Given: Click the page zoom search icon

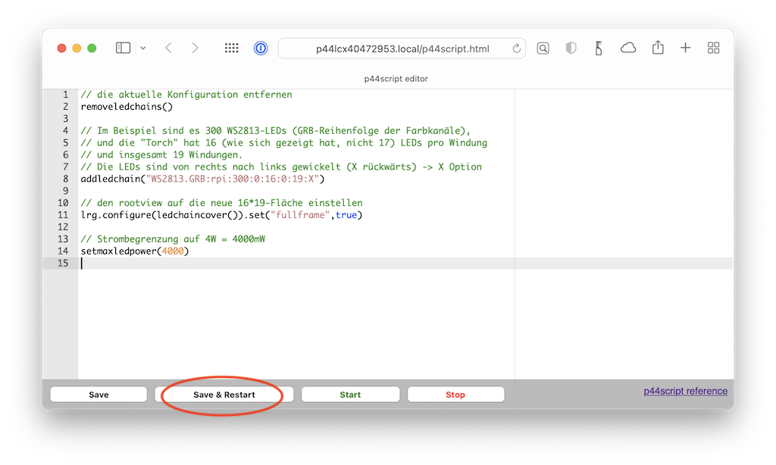Looking at the screenshot, I should pyautogui.click(x=543, y=47).
